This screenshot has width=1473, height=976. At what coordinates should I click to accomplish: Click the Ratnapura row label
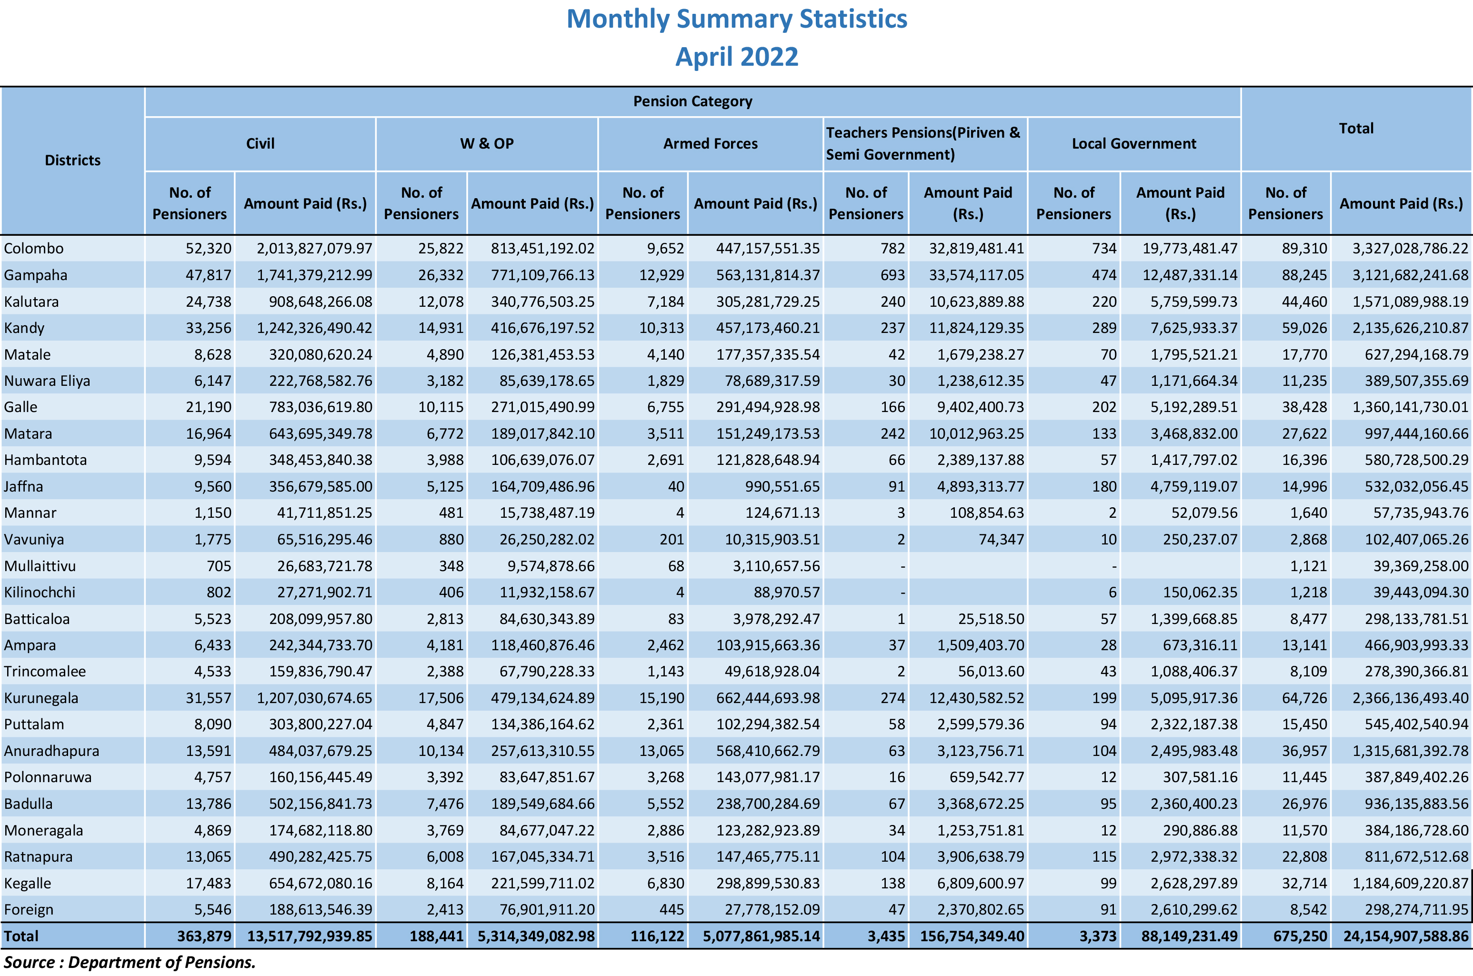point(38,857)
